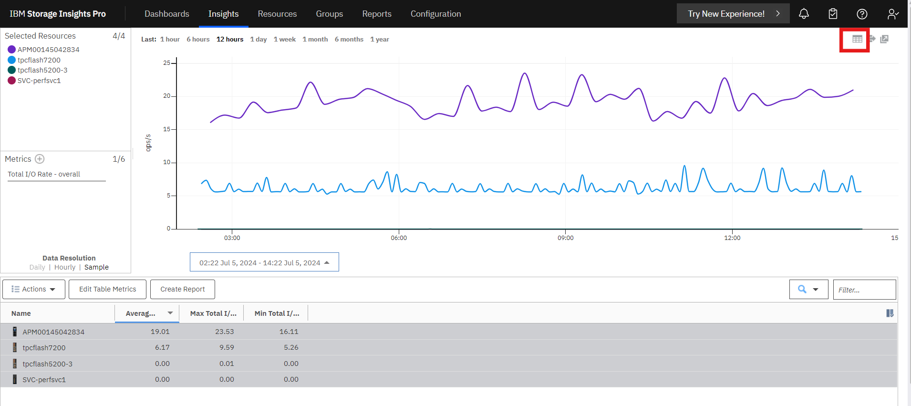The width and height of the screenshot is (911, 406).
Task: Toggle the table view icon above chart
Action: [x=857, y=39]
